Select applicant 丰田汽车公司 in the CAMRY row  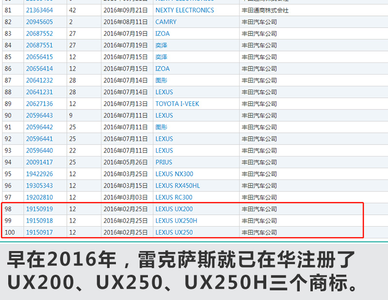[259, 22]
